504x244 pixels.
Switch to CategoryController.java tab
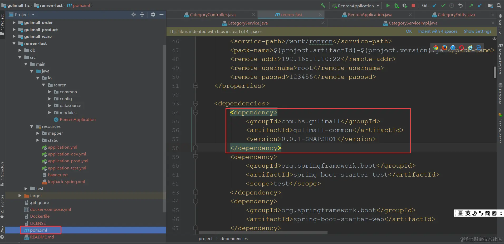212,15
